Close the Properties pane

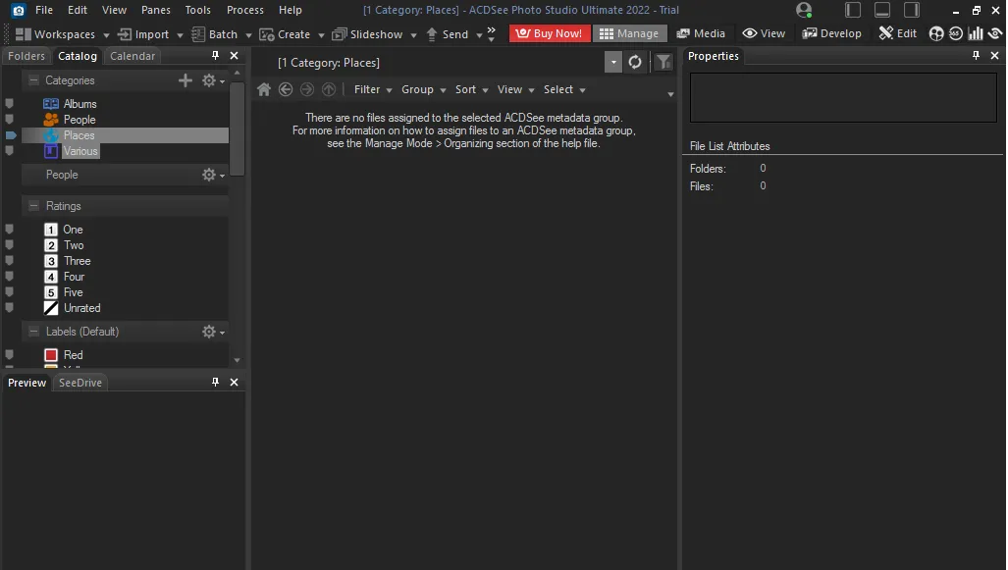994,56
